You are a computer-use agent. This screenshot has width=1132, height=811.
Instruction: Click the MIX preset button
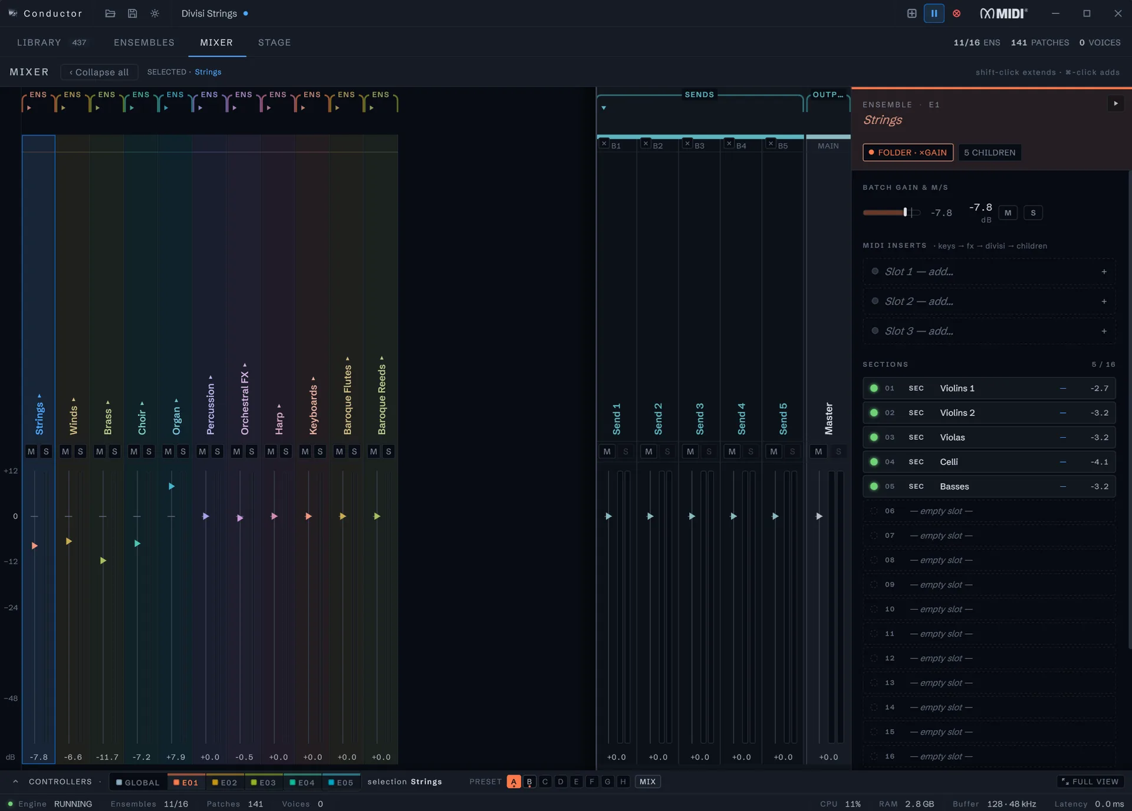(647, 782)
